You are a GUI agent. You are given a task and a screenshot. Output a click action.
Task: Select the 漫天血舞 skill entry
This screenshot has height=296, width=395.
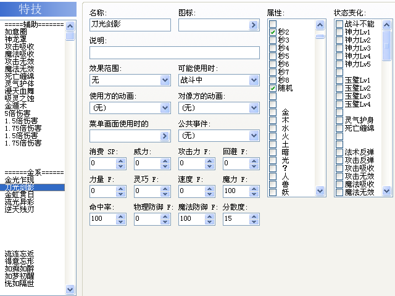pyautogui.click(x=19, y=91)
